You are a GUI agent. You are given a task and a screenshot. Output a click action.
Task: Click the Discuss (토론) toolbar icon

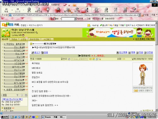[x=125, y=10]
